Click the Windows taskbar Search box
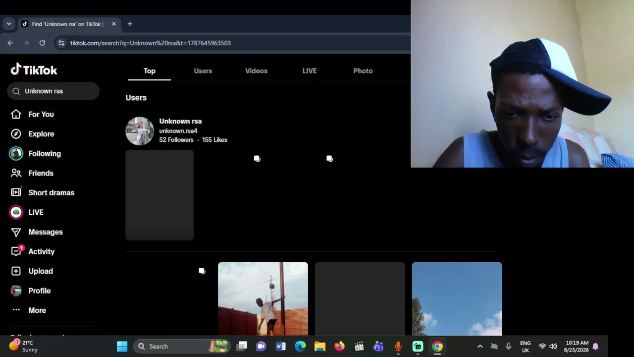Viewport: 634px width, 357px height. pos(181,347)
